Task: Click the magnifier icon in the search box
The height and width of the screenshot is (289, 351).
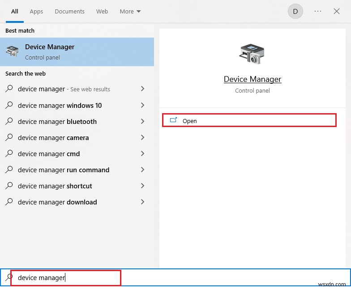Action: [9, 277]
